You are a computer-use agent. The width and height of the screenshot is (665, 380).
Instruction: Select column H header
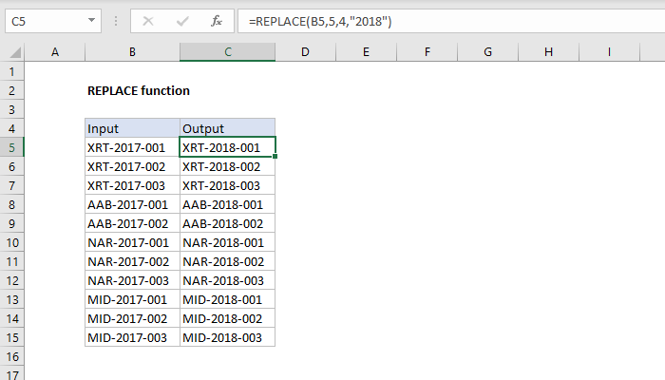(x=548, y=52)
